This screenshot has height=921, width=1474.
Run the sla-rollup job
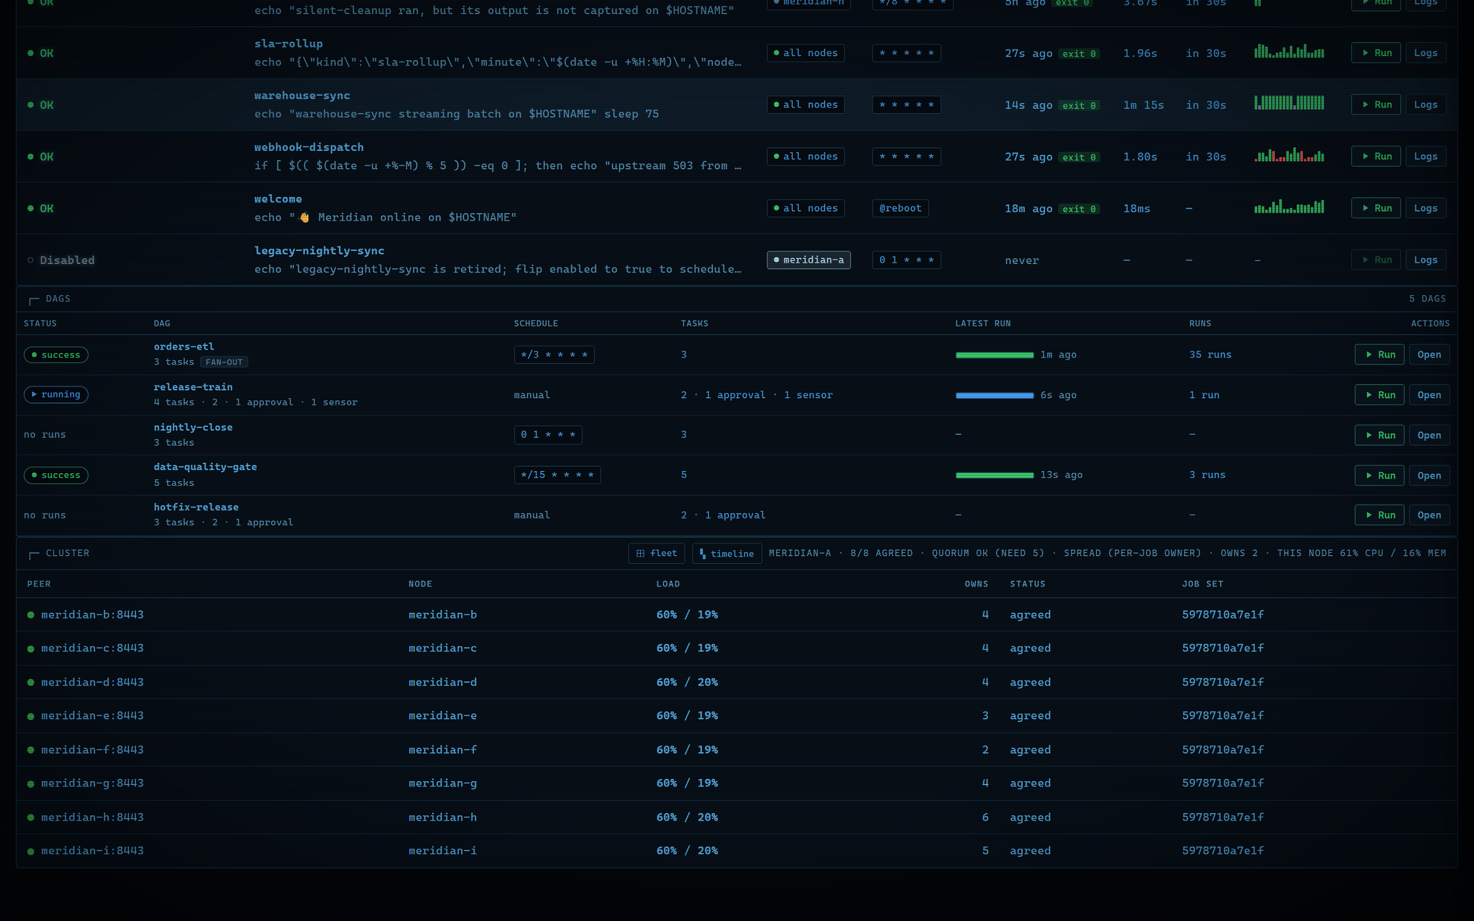[1375, 53]
